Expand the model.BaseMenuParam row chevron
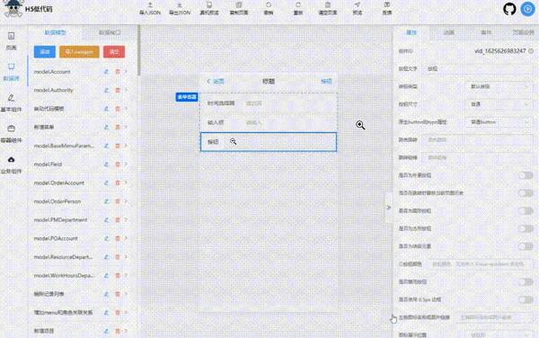539x338 pixels. [126, 146]
